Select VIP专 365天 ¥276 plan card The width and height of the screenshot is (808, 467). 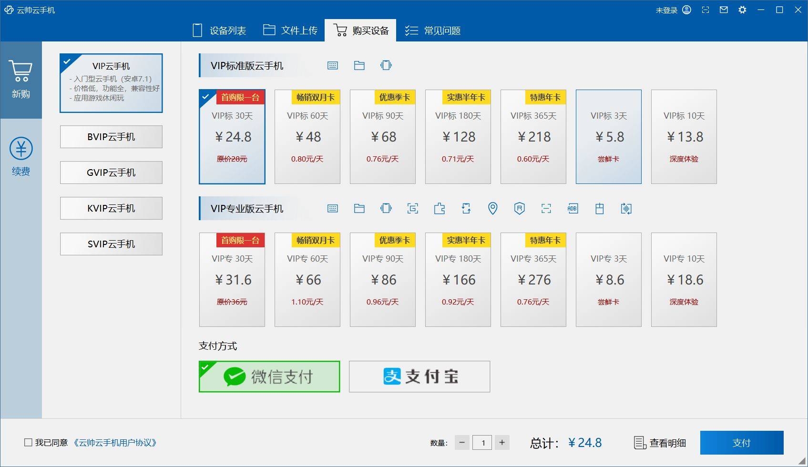coord(533,280)
